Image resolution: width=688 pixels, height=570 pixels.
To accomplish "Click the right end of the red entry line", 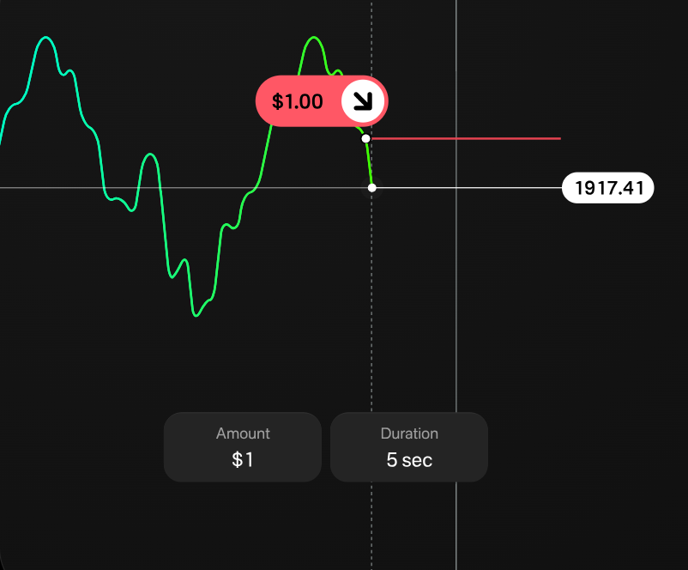I will tap(558, 138).
